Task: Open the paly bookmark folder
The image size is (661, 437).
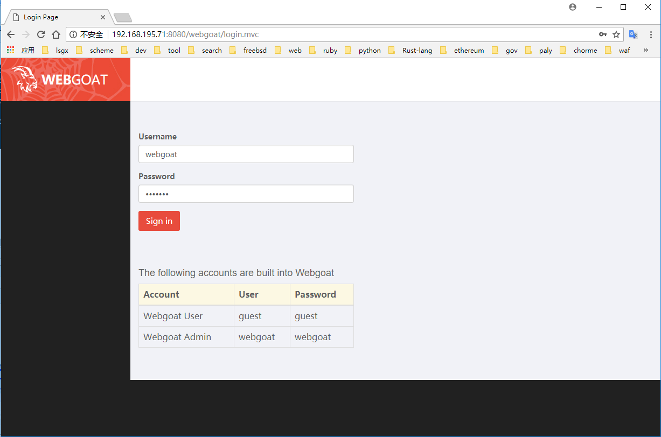Action: pyautogui.click(x=539, y=50)
